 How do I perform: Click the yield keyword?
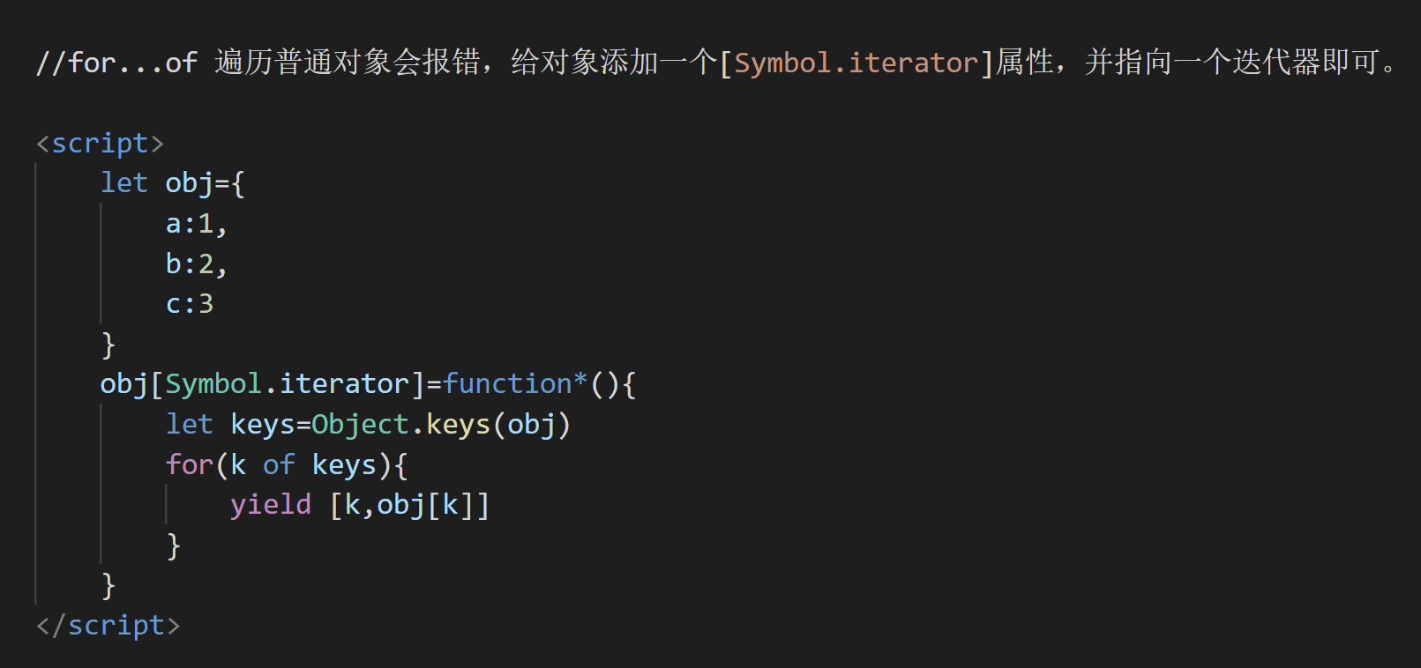271,505
